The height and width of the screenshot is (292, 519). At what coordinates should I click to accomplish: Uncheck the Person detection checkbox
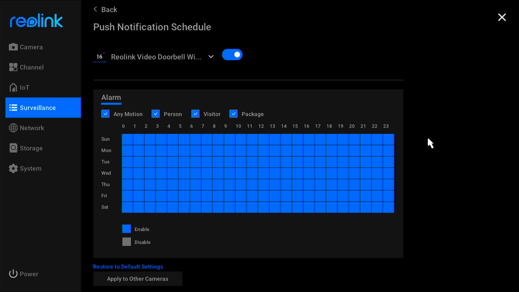coord(155,114)
